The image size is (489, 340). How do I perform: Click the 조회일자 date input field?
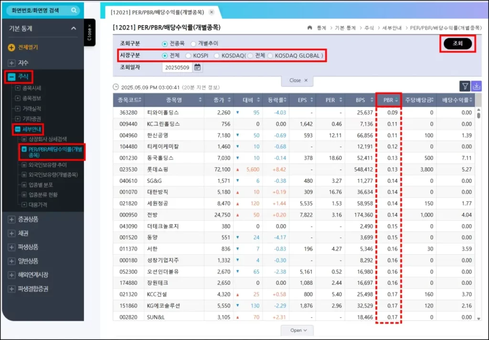point(177,68)
